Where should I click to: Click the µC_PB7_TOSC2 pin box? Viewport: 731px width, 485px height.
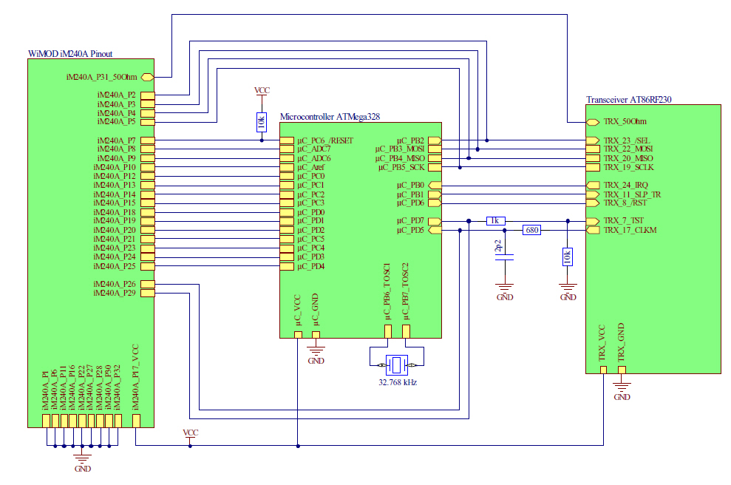406,331
